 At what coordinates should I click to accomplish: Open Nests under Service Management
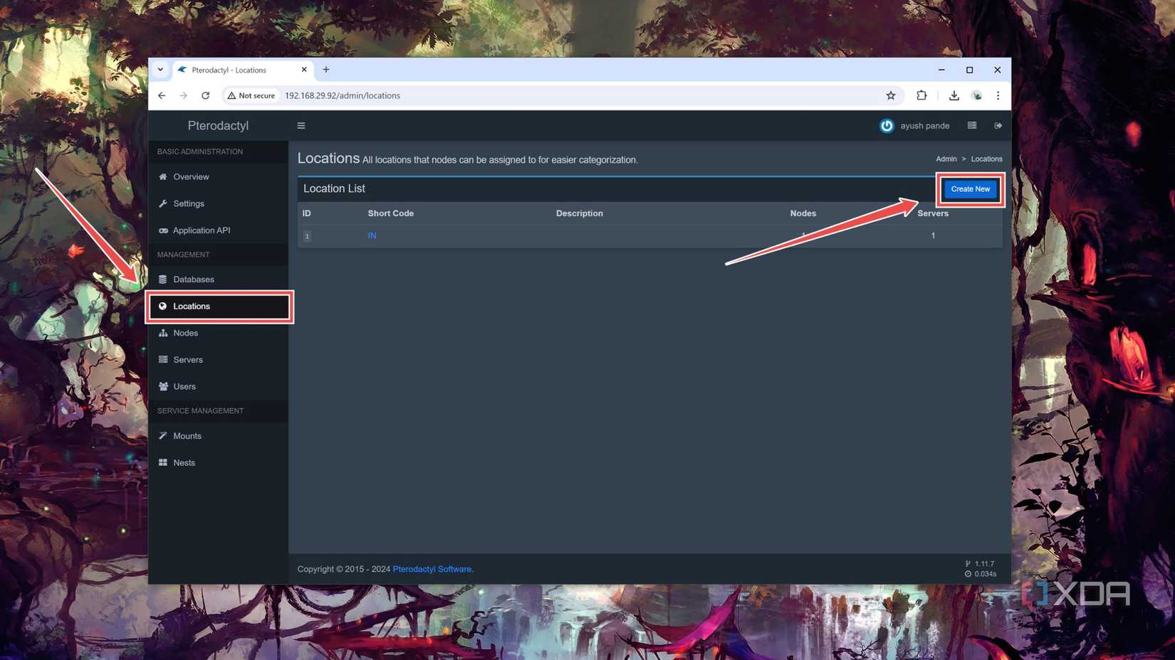click(218, 463)
